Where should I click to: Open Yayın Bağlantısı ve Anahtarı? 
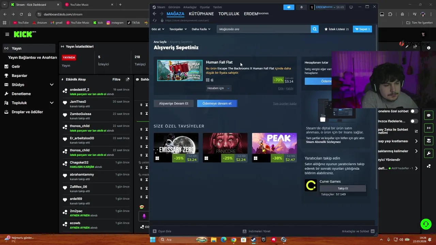[x=32, y=58]
